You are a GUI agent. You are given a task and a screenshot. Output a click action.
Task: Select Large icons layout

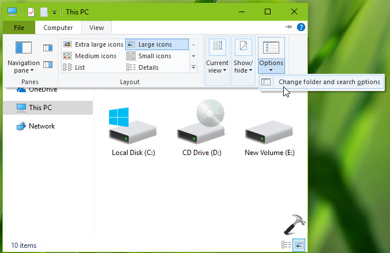(157, 44)
